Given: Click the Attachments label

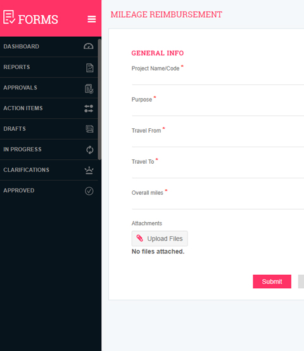Looking at the screenshot, I should [147, 223].
